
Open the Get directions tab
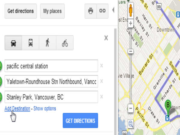pos(21,11)
